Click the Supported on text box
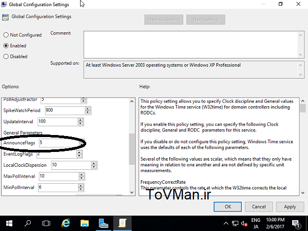 click(190, 70)
